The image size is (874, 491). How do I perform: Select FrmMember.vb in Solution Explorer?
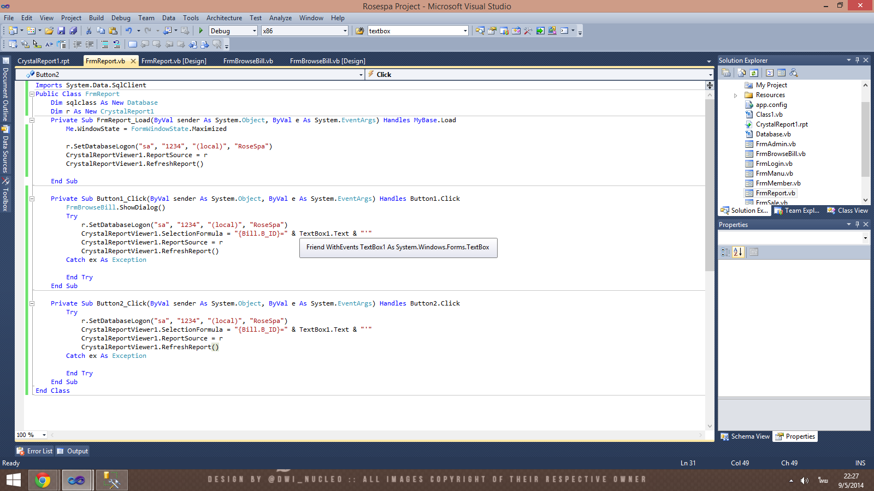pos(778,183)
